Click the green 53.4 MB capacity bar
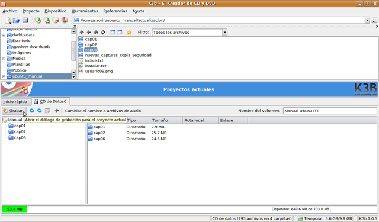Screen dimensions: 379x222 [x=14, y=209]
